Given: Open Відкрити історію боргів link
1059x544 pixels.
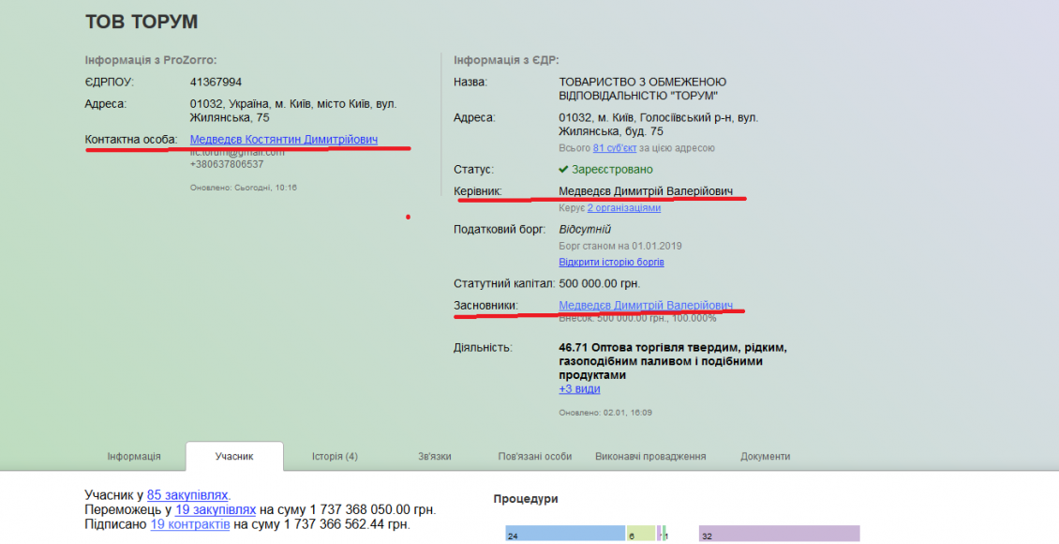Looking at the screenshot, I should coord(611,263).
